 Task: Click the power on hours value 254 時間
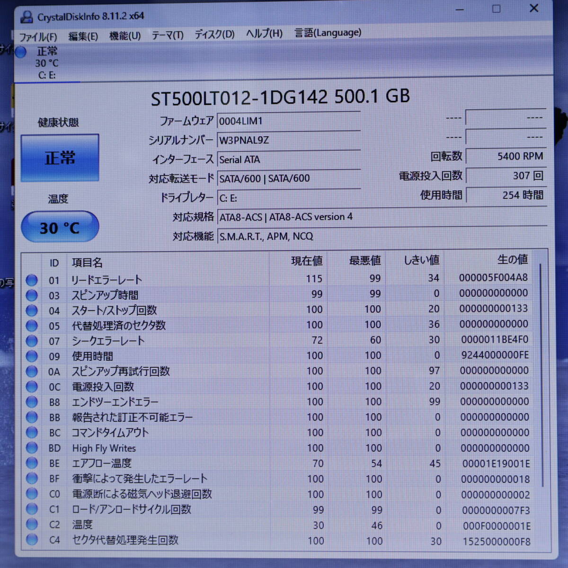point(506,195)
